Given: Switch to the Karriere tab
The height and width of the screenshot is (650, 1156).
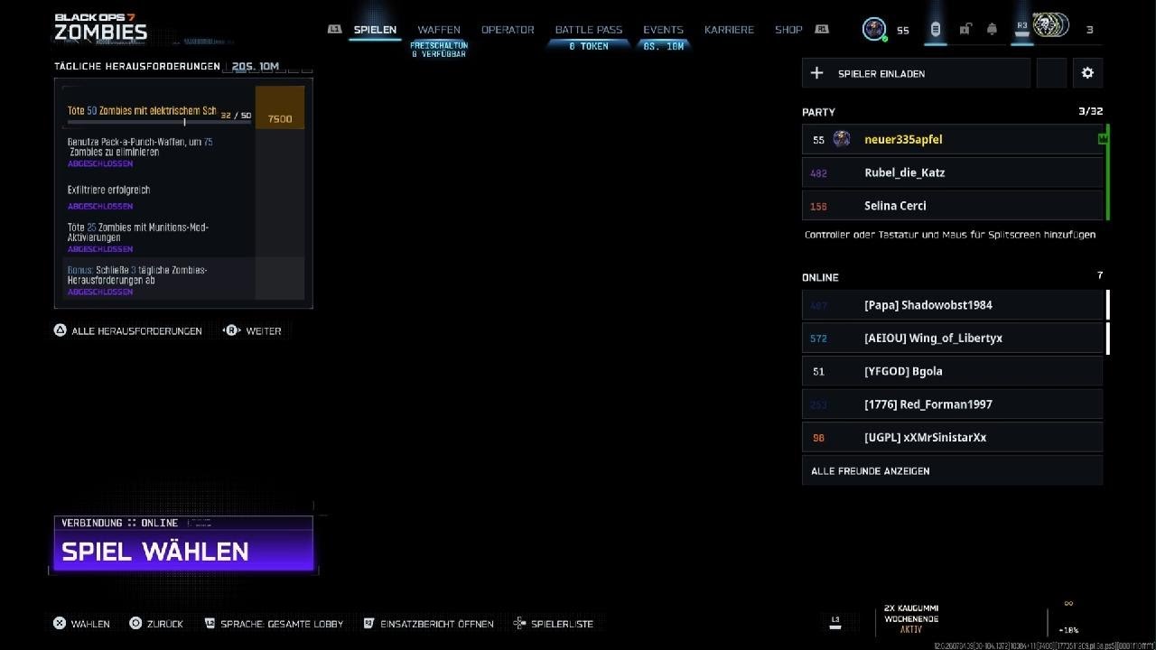Looking at the screenshot, I should pos(729,30).
